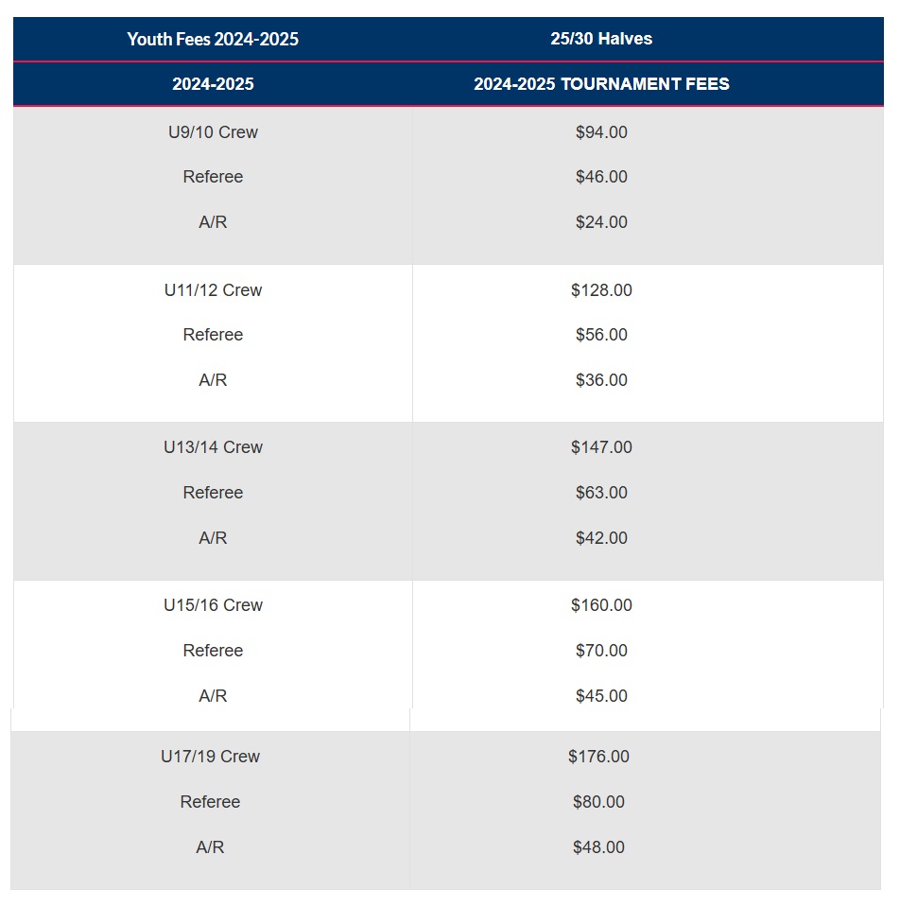Click the U17/19 Crew label

[x=210, y=757]
